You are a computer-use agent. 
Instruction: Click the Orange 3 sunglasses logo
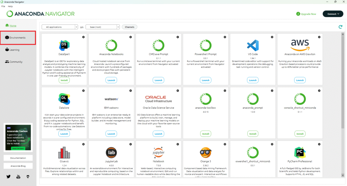click(x=206, y=152)
